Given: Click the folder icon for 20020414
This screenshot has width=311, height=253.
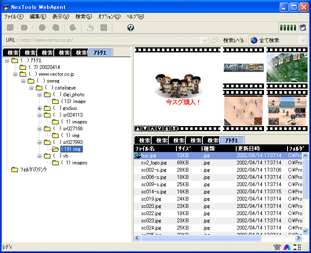Looking at the screenshot, I should (23, 67).
